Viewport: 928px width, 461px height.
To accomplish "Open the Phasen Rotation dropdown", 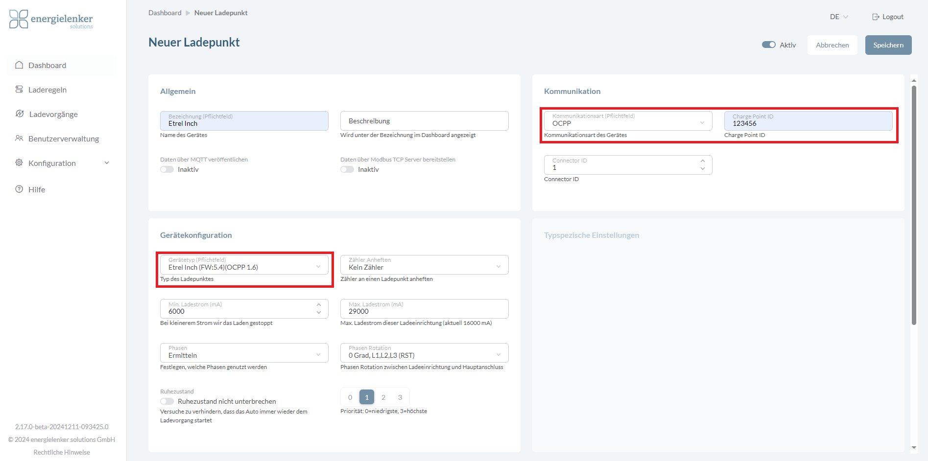I will point(425,353).
